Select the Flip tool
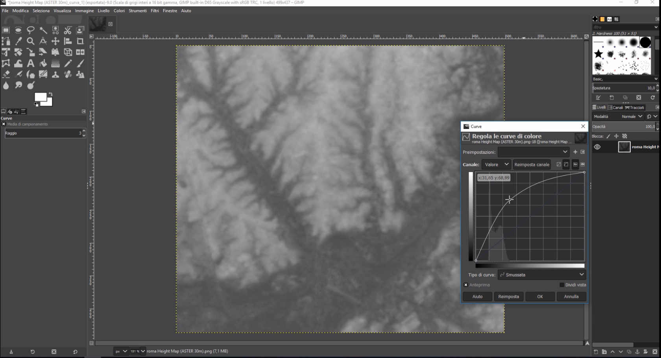This screenshot has width=661, height=358. 80,52
